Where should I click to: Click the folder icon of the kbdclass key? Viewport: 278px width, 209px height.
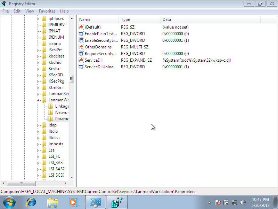[44, 56]
